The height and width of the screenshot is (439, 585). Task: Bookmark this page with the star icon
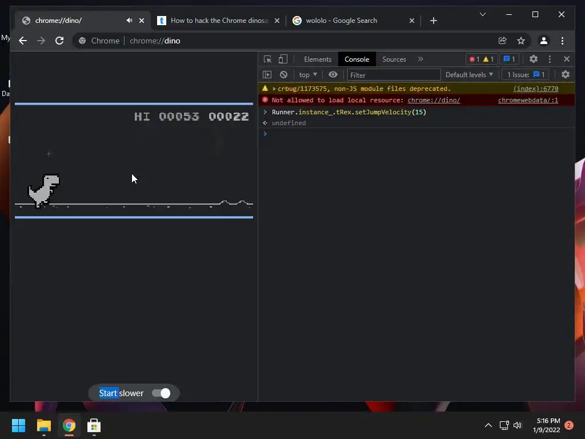point(521,41)
